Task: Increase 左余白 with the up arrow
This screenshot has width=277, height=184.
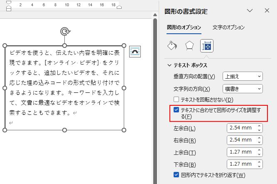Action: (x=259, y=126)
